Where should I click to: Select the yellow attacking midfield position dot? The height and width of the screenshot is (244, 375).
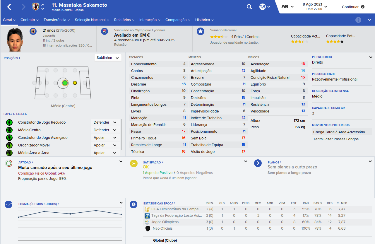pyautogui.click(x=75, y=83)
